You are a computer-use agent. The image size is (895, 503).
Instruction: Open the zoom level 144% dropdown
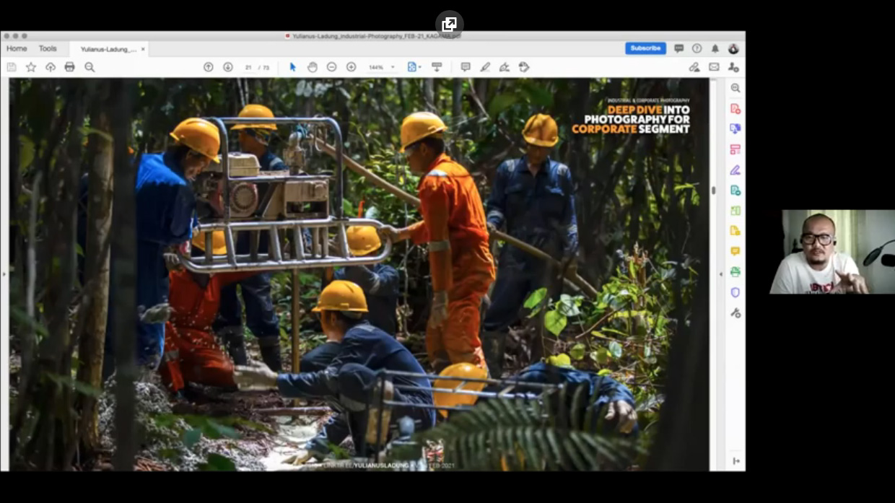click(x=382, y=67)
